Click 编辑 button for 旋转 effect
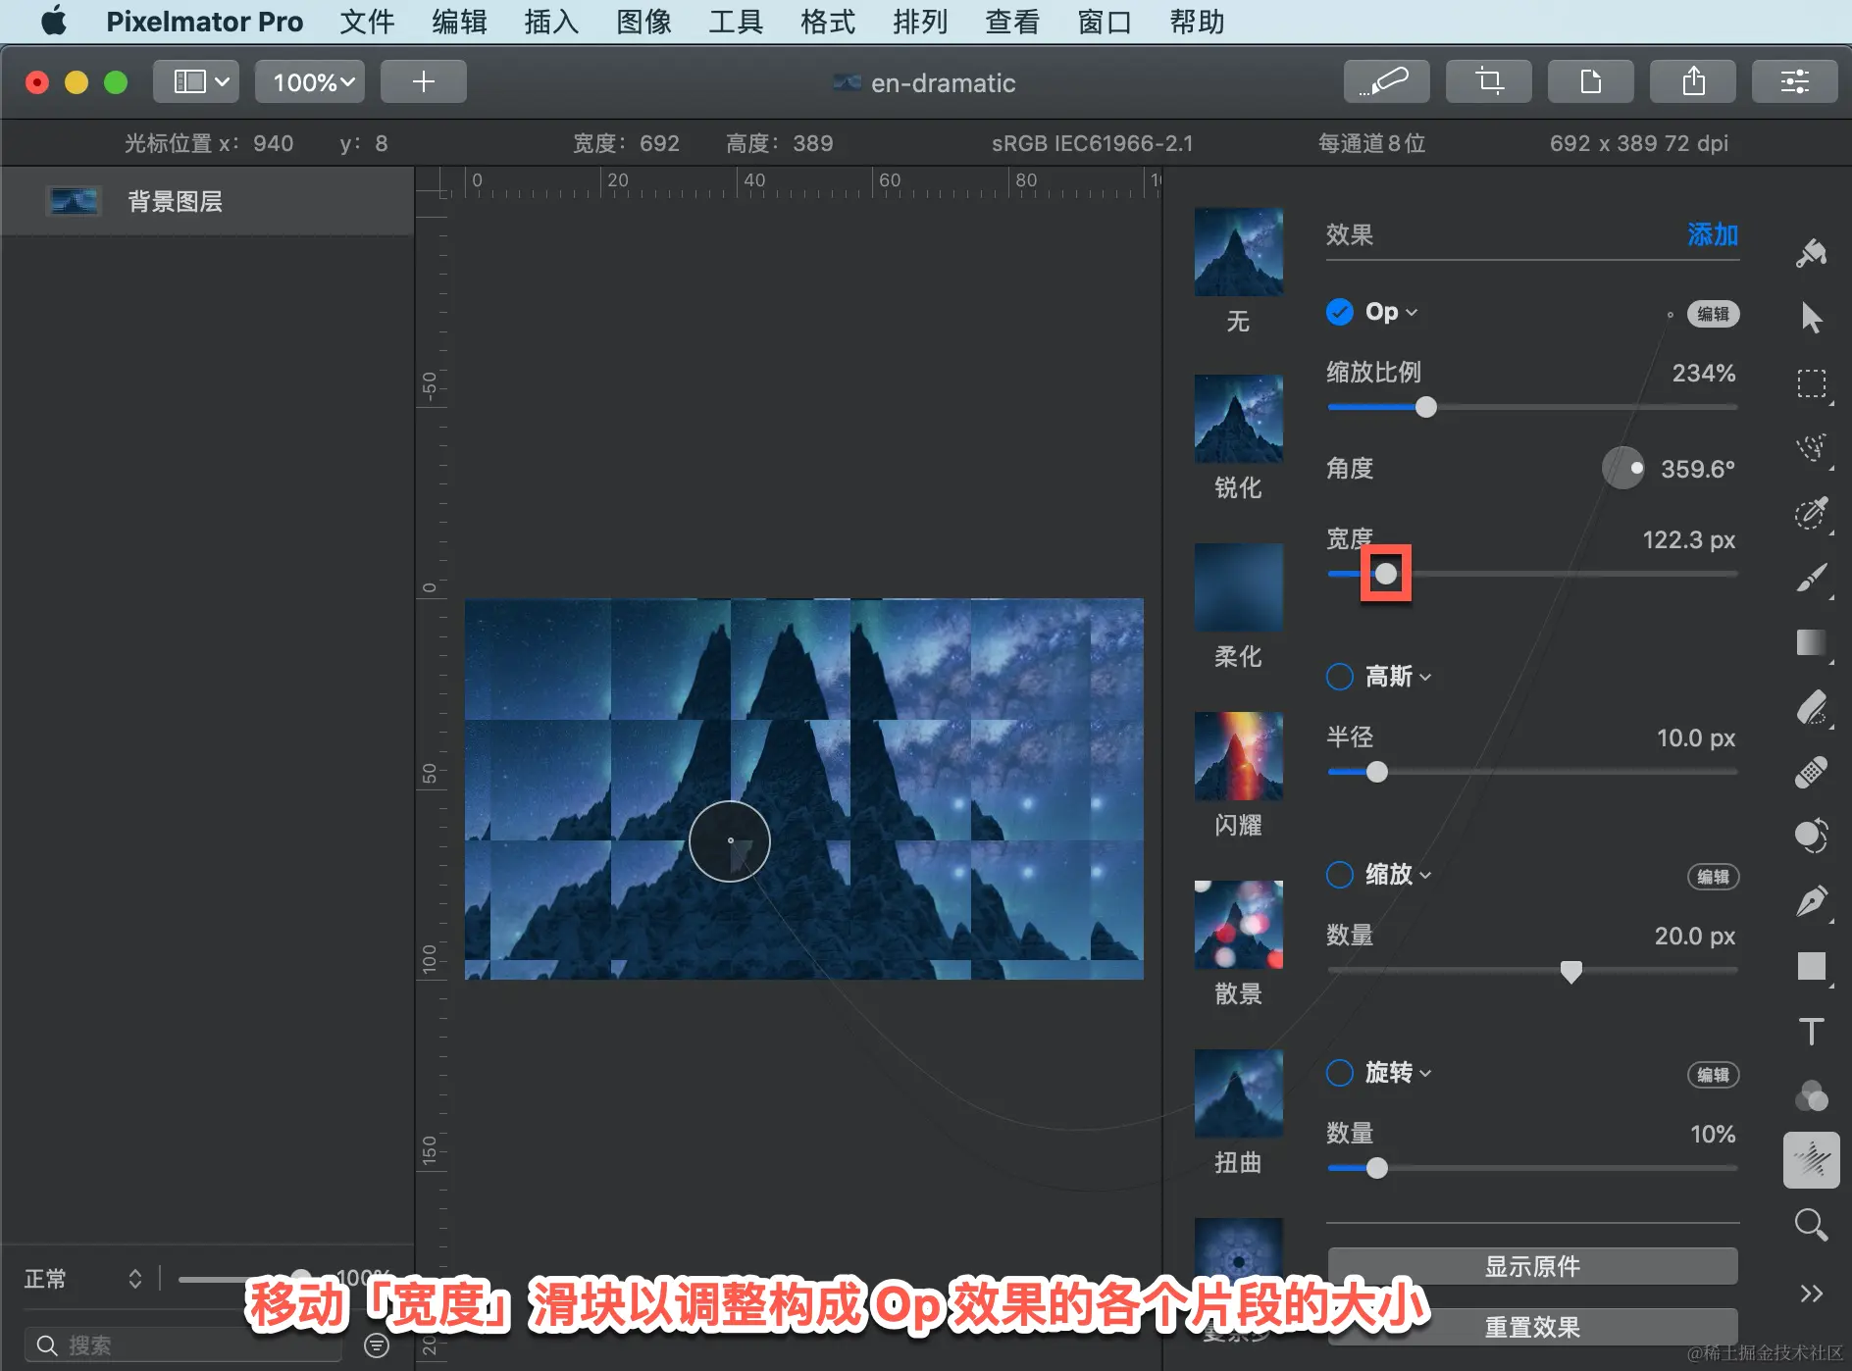Screen dimensions: 1852x1371 pyautogui.click(x=1713, y=1075)
